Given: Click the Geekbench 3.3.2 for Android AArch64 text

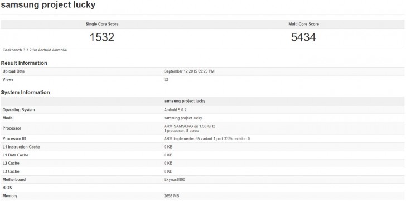Looking at the screenshot, I should pos(35,50).
